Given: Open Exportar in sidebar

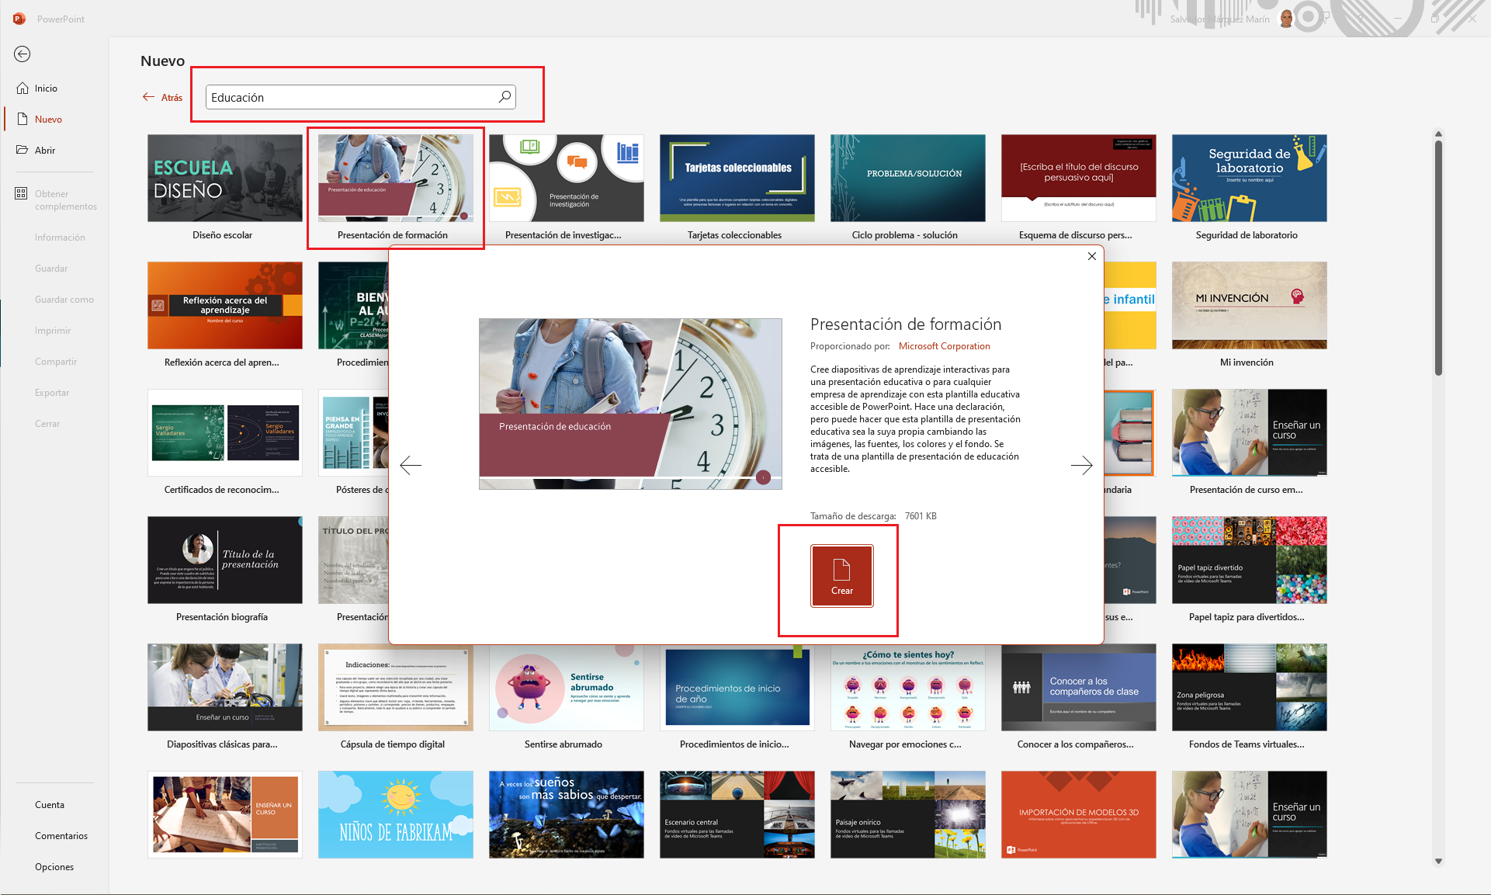Looking at the screenshot, I should 52,393.
